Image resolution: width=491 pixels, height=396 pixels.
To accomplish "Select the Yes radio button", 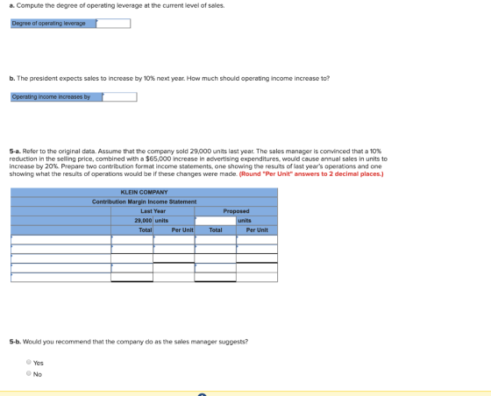I will pos(29,362).
